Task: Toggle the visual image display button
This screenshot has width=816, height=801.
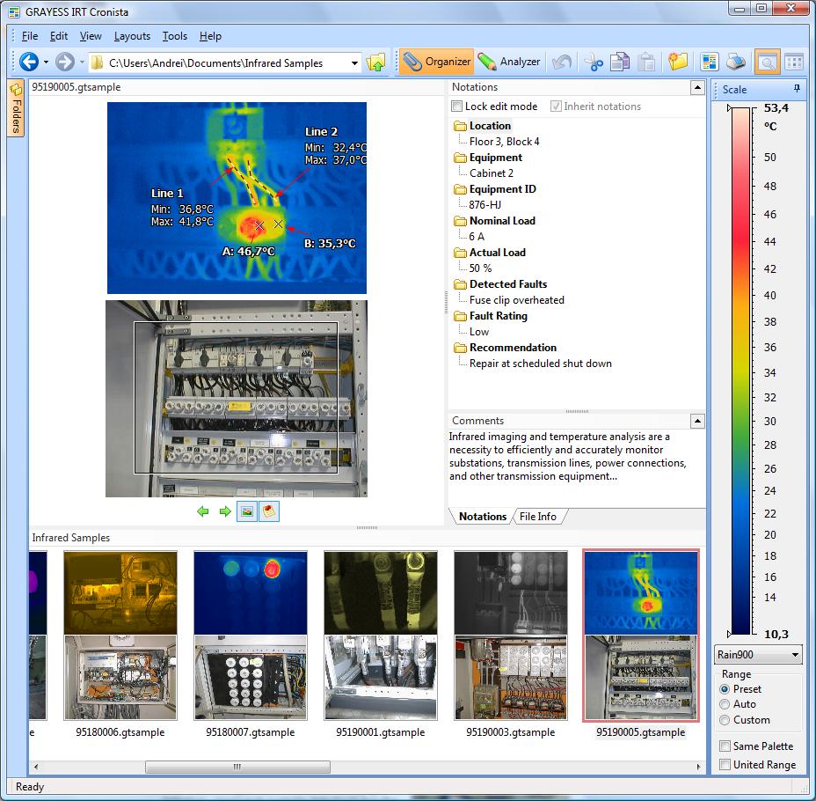Action: click(x=247, y=511)
